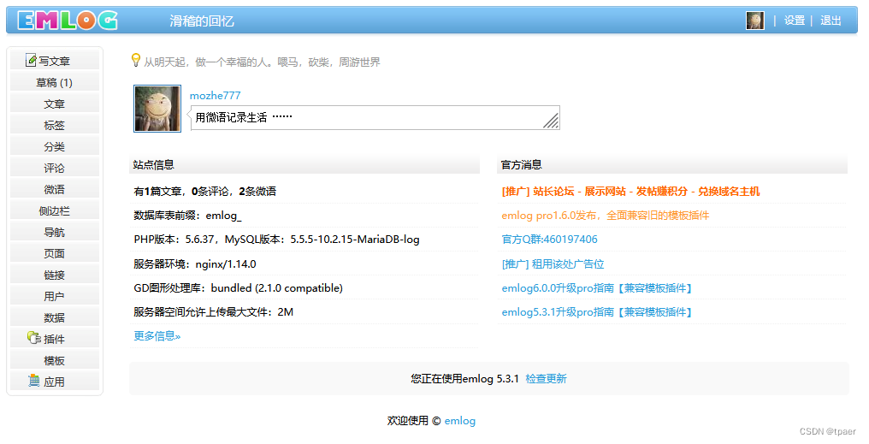Click 检查更新 to check for updates

pyautogui.click(x=546, y=379)
